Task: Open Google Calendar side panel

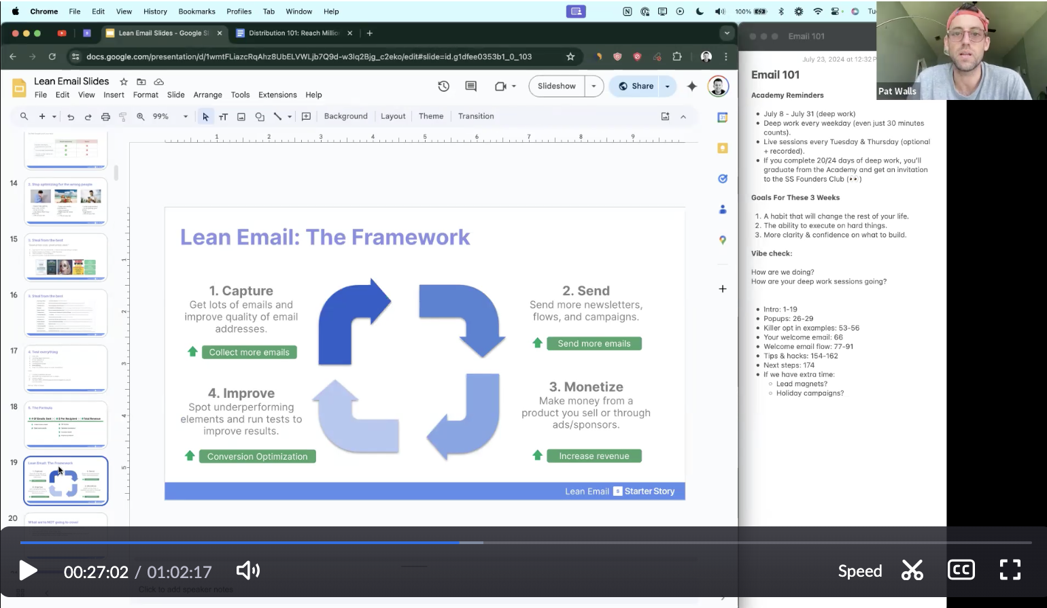Action: coord(723,118)
